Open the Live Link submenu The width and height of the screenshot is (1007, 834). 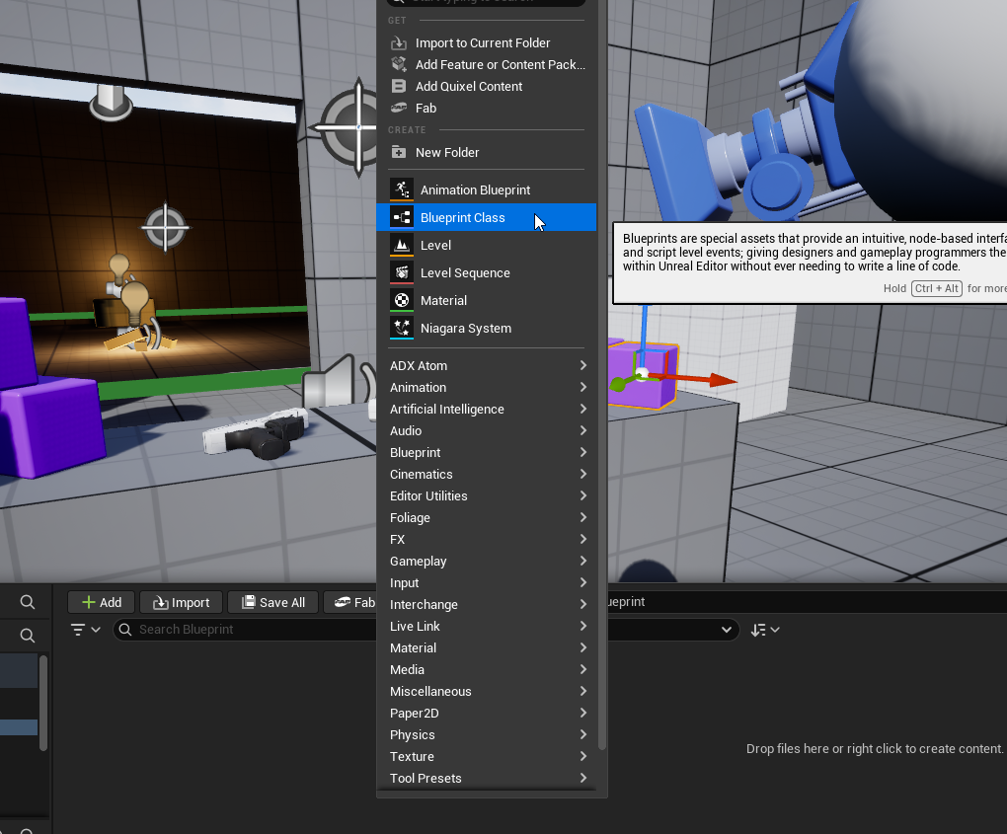pos(488,626)
